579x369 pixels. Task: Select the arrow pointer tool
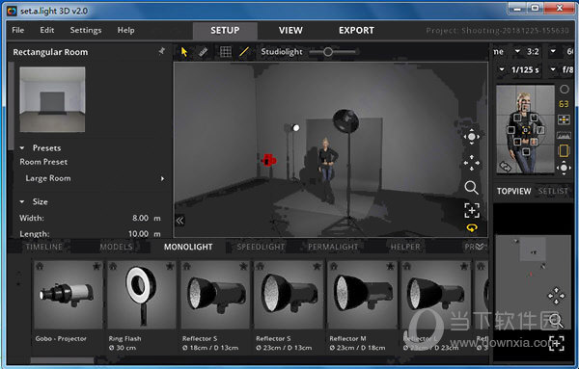(x=184, y=52)
